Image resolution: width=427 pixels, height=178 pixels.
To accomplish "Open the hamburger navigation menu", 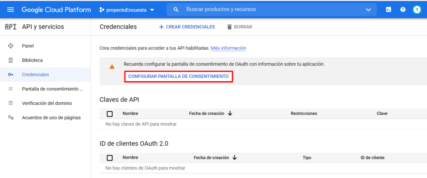I will [10, 10].
